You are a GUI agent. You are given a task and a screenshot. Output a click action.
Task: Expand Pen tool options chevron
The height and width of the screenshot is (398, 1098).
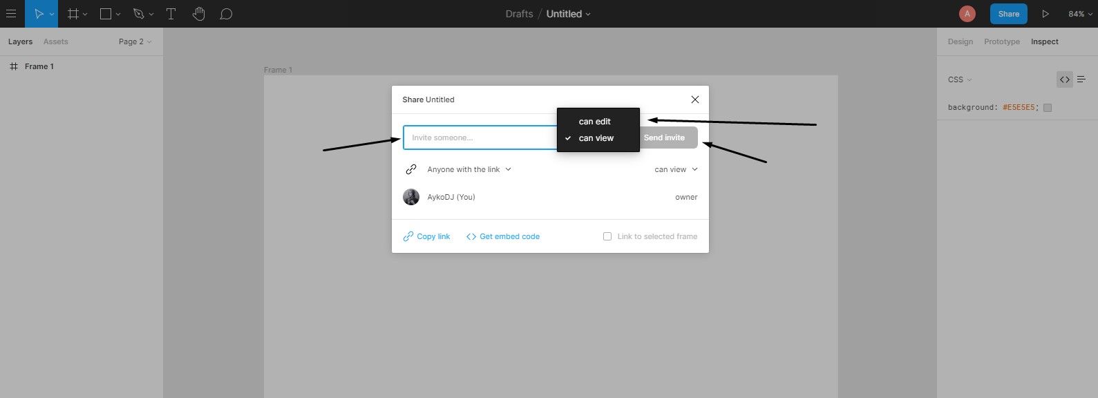(151, 15)
